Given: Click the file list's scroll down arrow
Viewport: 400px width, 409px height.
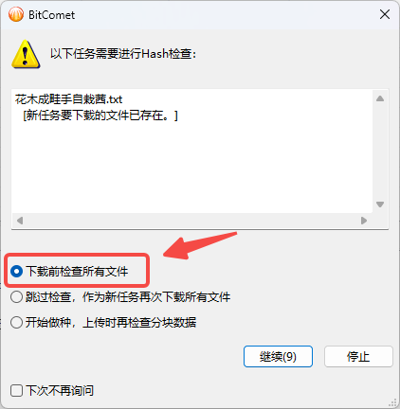Looking at the screenshot, I should pos(380,204).
